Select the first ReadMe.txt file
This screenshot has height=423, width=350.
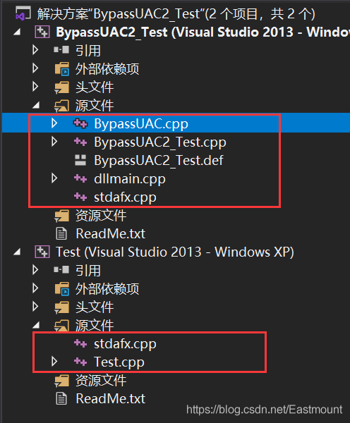111,233
